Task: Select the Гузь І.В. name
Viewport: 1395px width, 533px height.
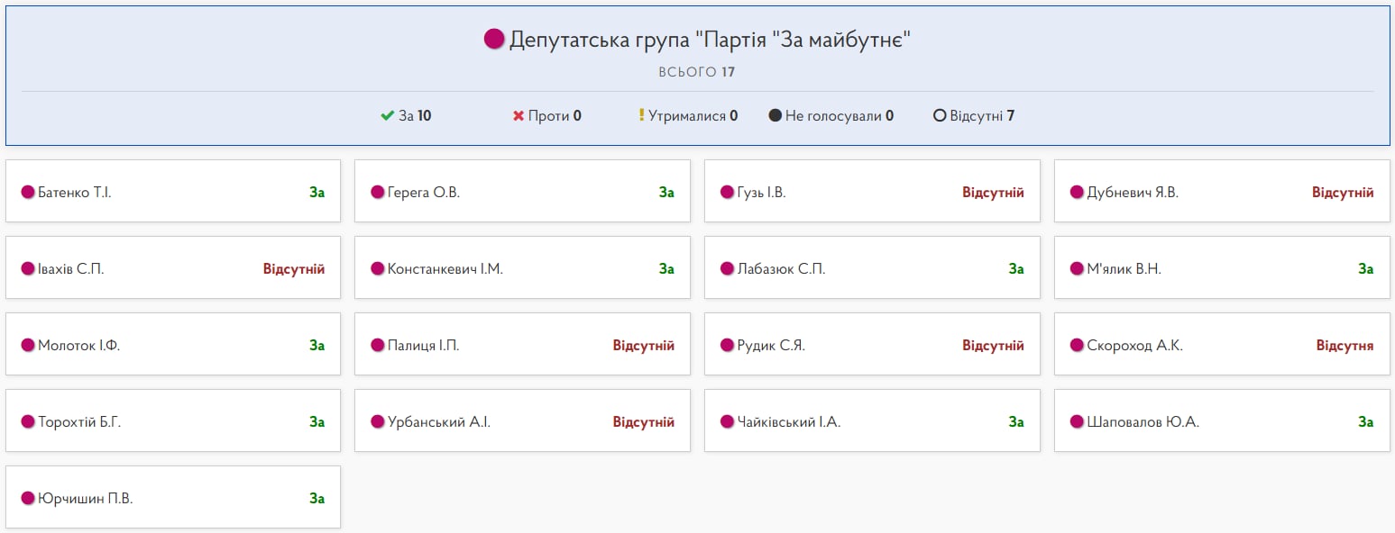Action: pos(761,193)
